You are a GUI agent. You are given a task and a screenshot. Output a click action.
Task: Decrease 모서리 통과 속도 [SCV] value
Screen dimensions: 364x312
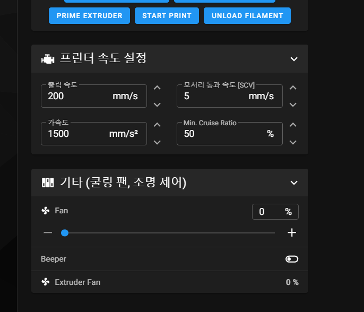(293, 105)
